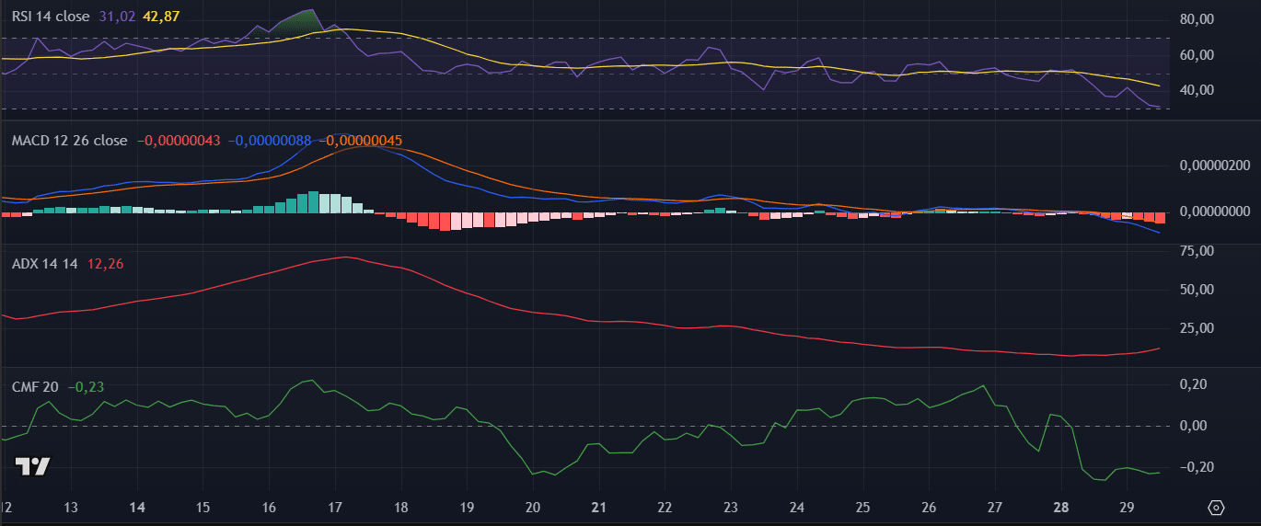Click bold date 14 on the time axis
1261x526 pixels.
coord(138,508)
